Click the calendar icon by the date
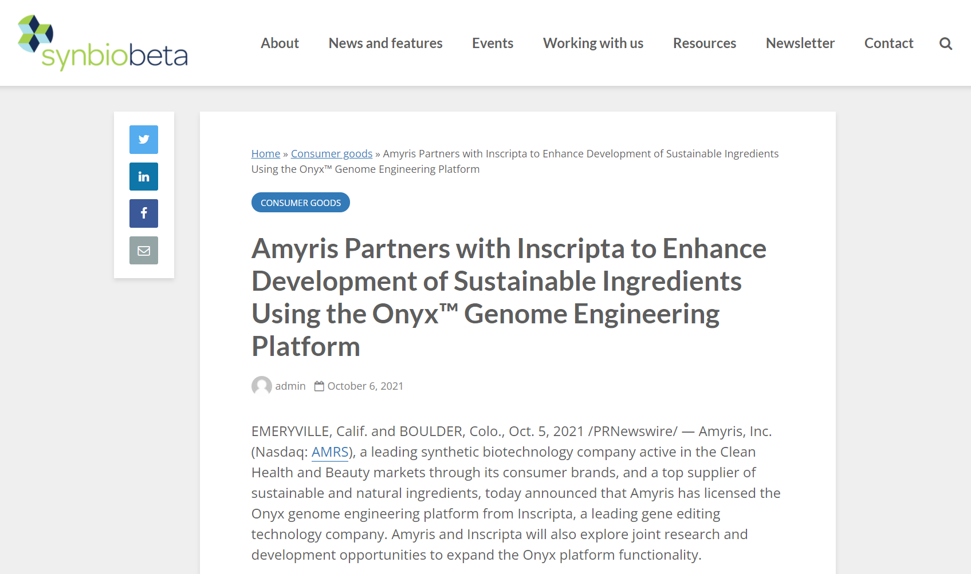This screenshot has width=971, height=574. [x=319, y=386]
